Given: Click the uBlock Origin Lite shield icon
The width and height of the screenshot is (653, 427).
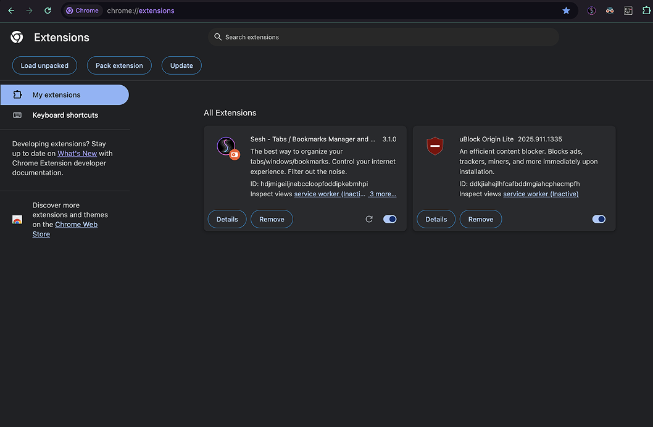Looking at the screenshot, I should [x=435, y=146].
